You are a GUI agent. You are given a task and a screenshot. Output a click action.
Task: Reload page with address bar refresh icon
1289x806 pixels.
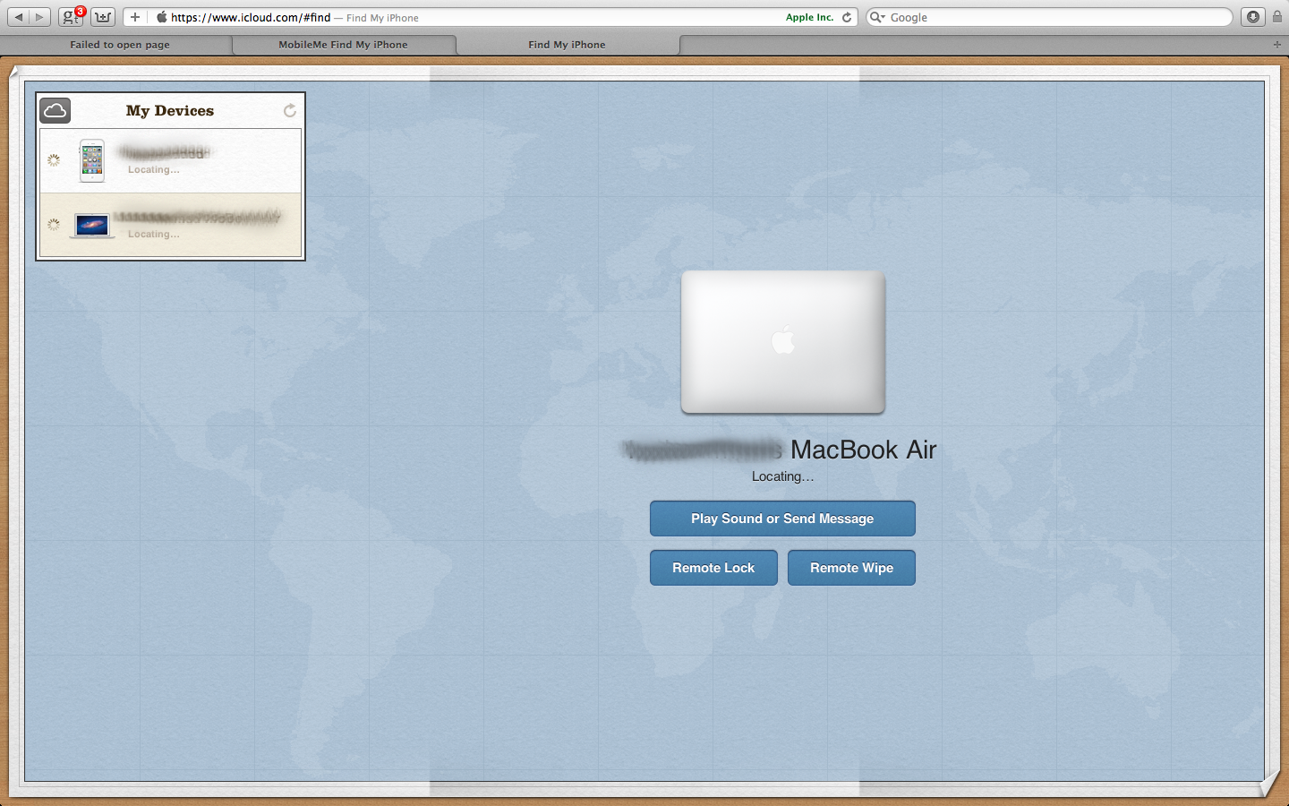click(847, 17)
